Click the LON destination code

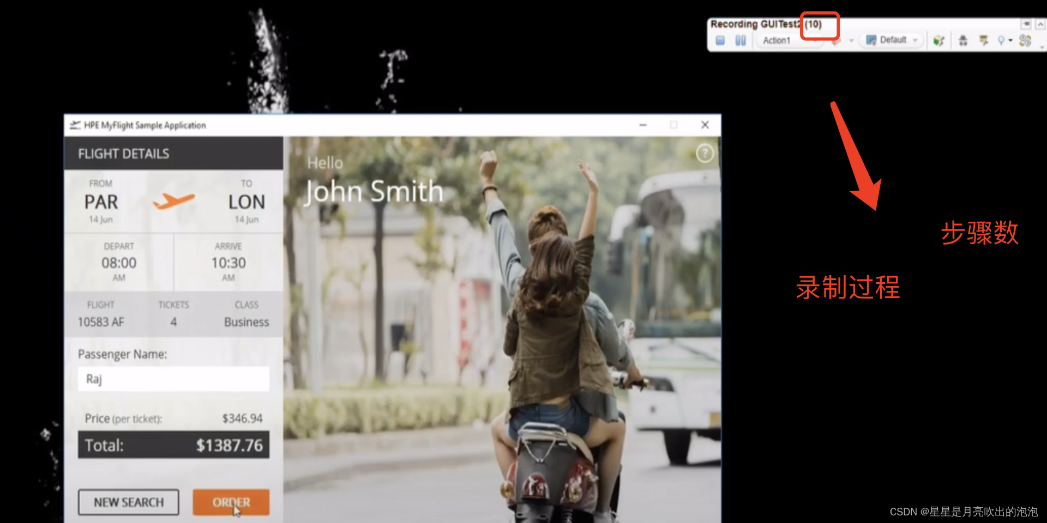(x=246, y=202)
